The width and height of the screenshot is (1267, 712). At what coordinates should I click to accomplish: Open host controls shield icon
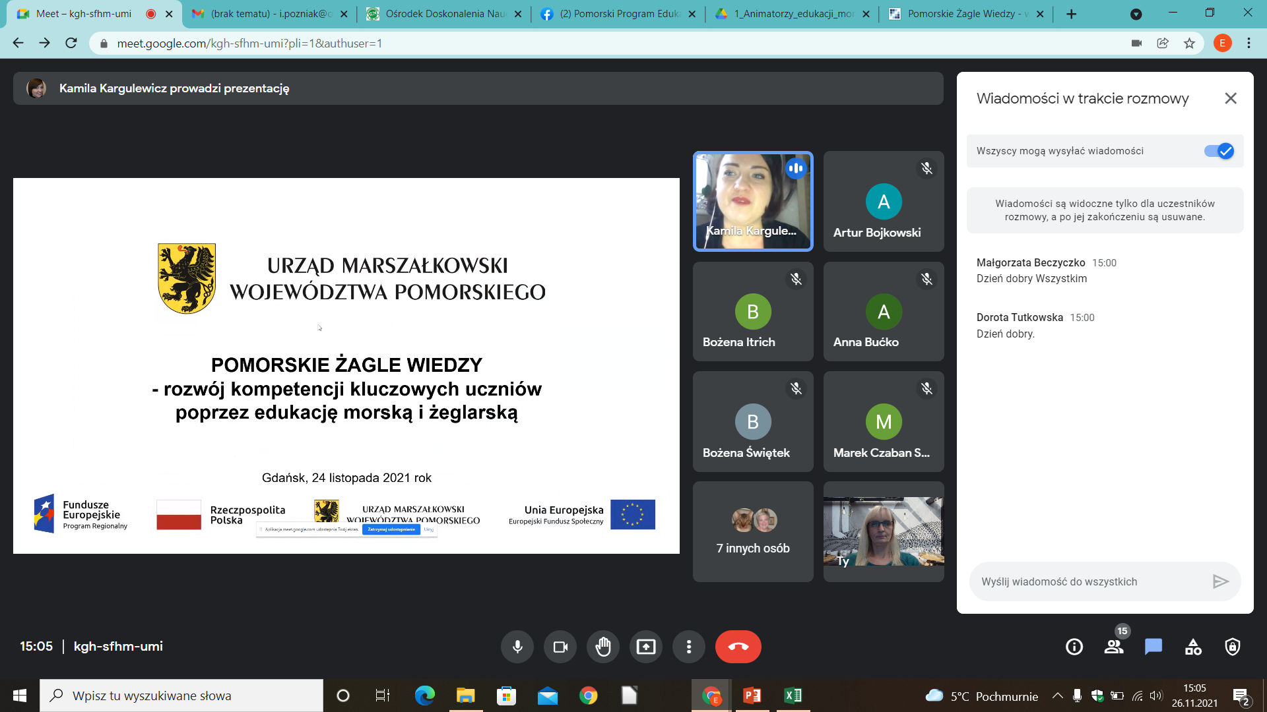1232,647
